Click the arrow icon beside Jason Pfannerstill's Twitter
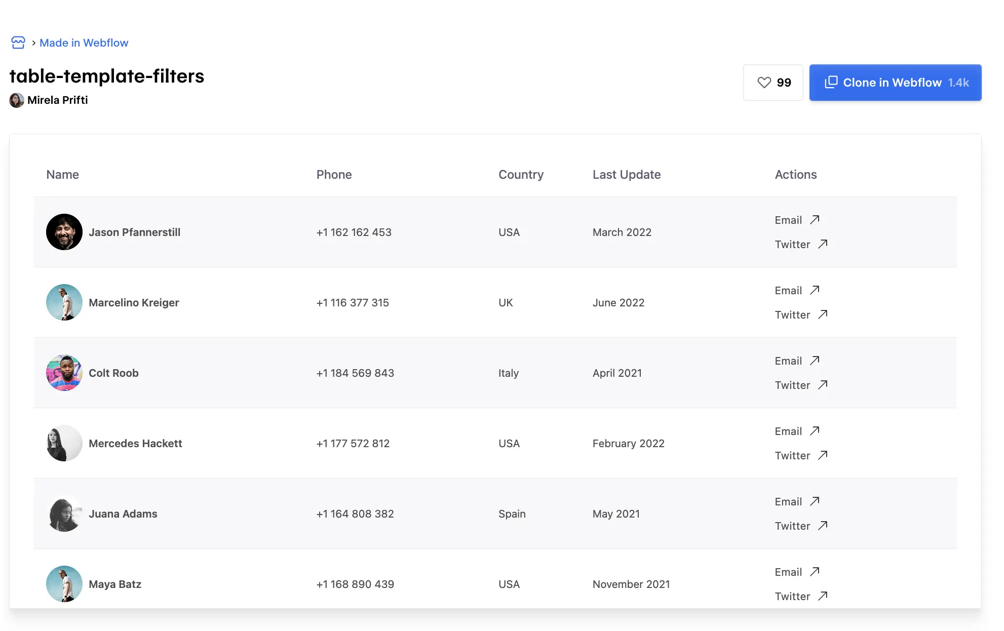 click(x=823, y=244)
